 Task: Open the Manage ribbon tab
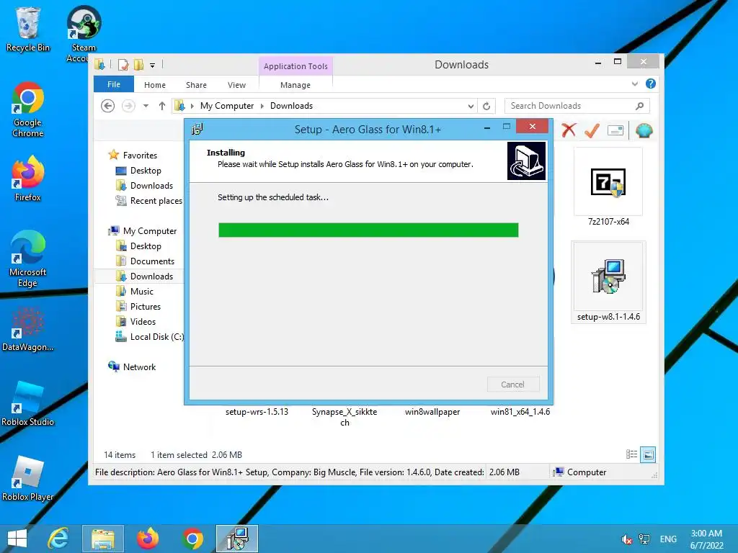(x=295, y=85)
